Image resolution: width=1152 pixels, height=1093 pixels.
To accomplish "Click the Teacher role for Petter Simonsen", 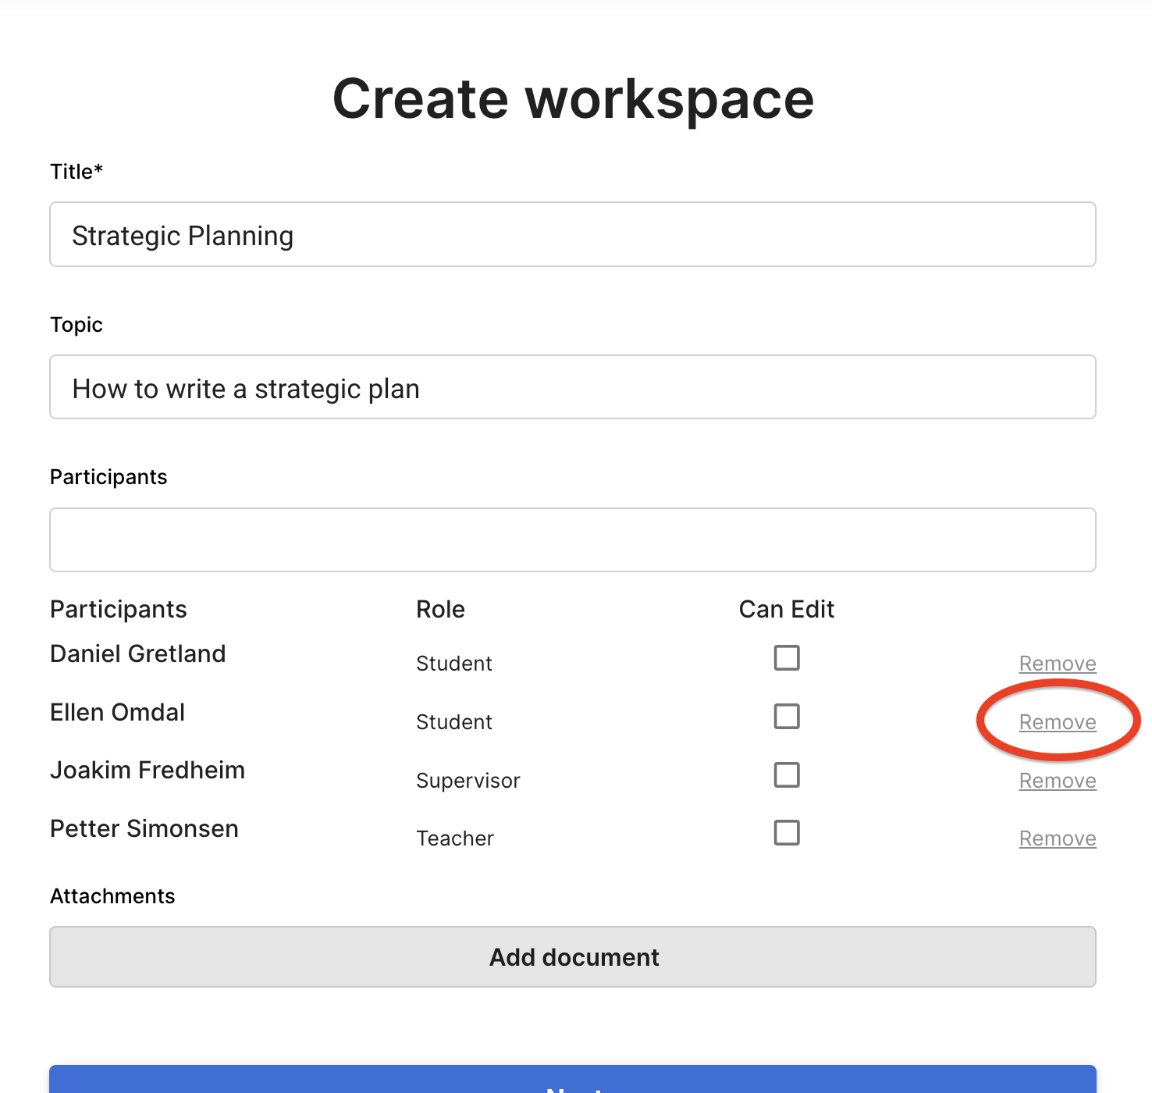I will tap(455, 838).
